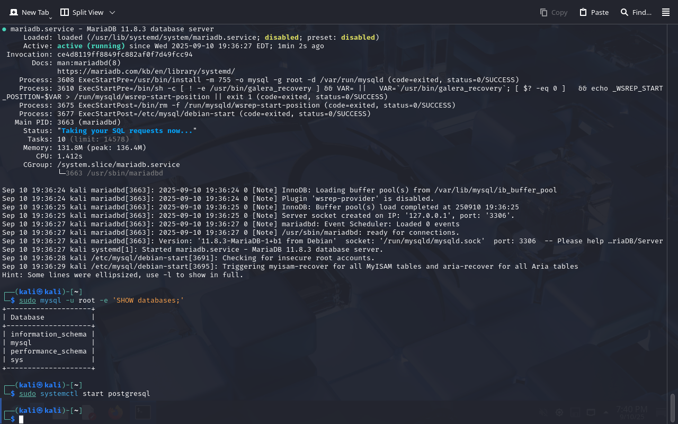Open the Find... search bar
The width and height of the screenshot is (678, 424).
pyautogui.click(x=636, y=12)
